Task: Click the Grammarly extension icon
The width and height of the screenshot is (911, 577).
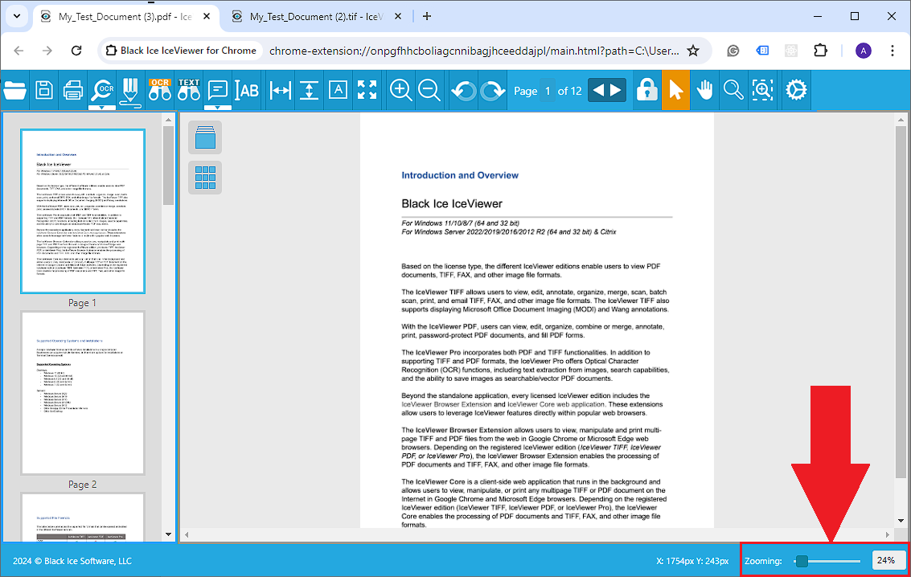Action: pos(733,51)
